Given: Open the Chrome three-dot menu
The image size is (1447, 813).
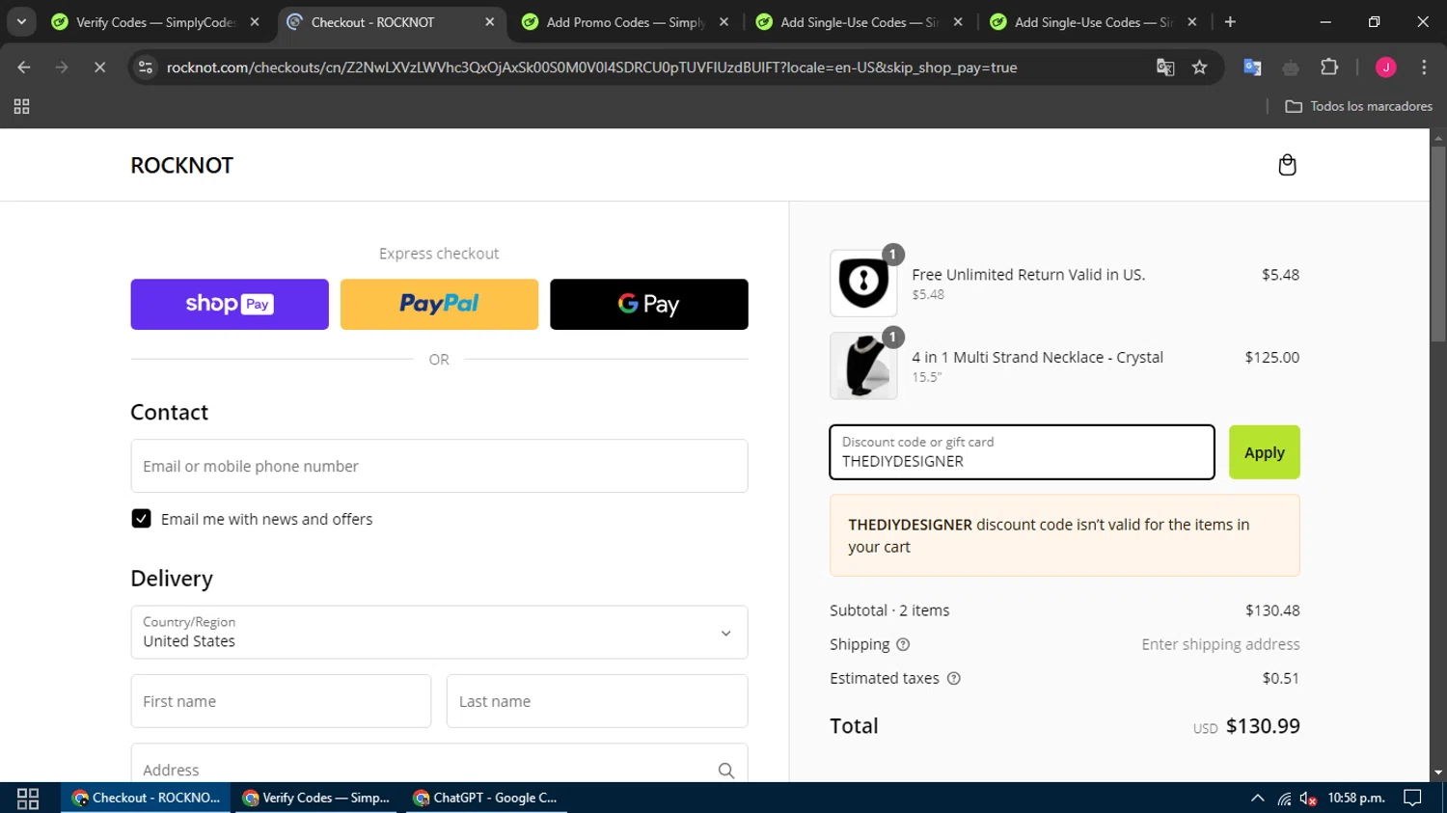Looking at the screenshot, I should (1424, 68).
